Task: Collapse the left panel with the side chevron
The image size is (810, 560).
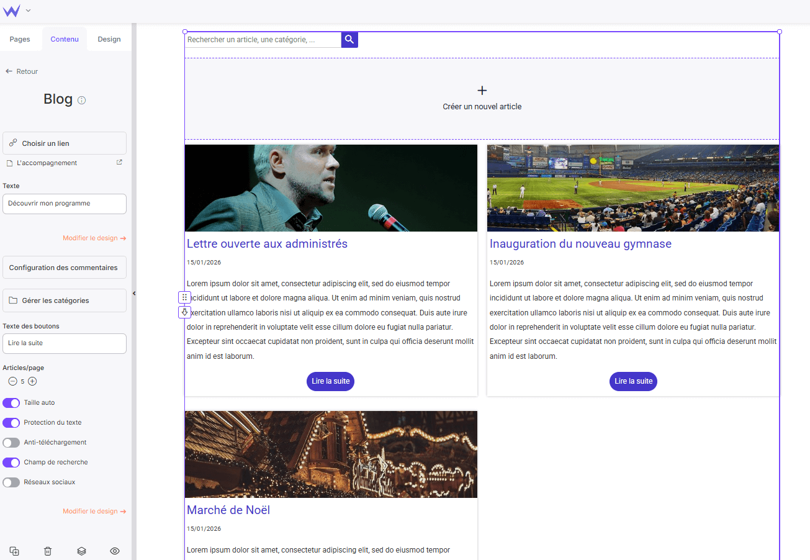Action: [134, 293]
